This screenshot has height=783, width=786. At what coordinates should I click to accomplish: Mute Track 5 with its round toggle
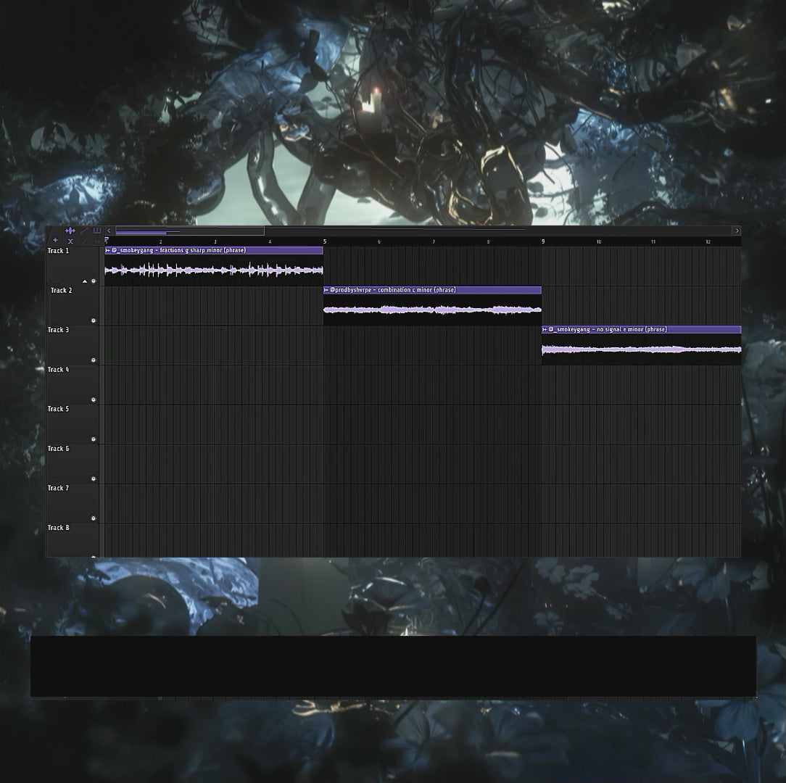94,439
